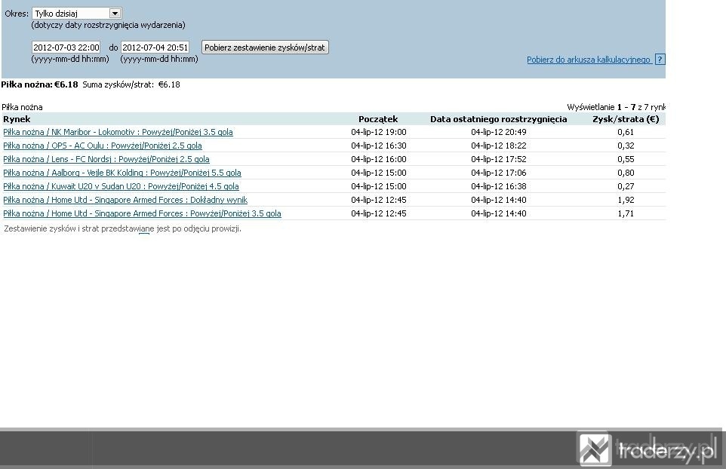The width and height of the screenshot is (726, 469).
Task: Click settlement time 04-lip-12 20:49
Action: (499, 132)
